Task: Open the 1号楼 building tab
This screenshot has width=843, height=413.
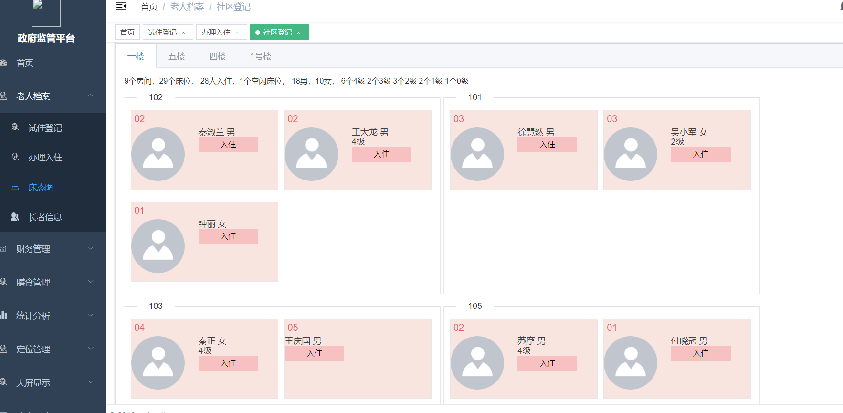Action: [261, 56]
